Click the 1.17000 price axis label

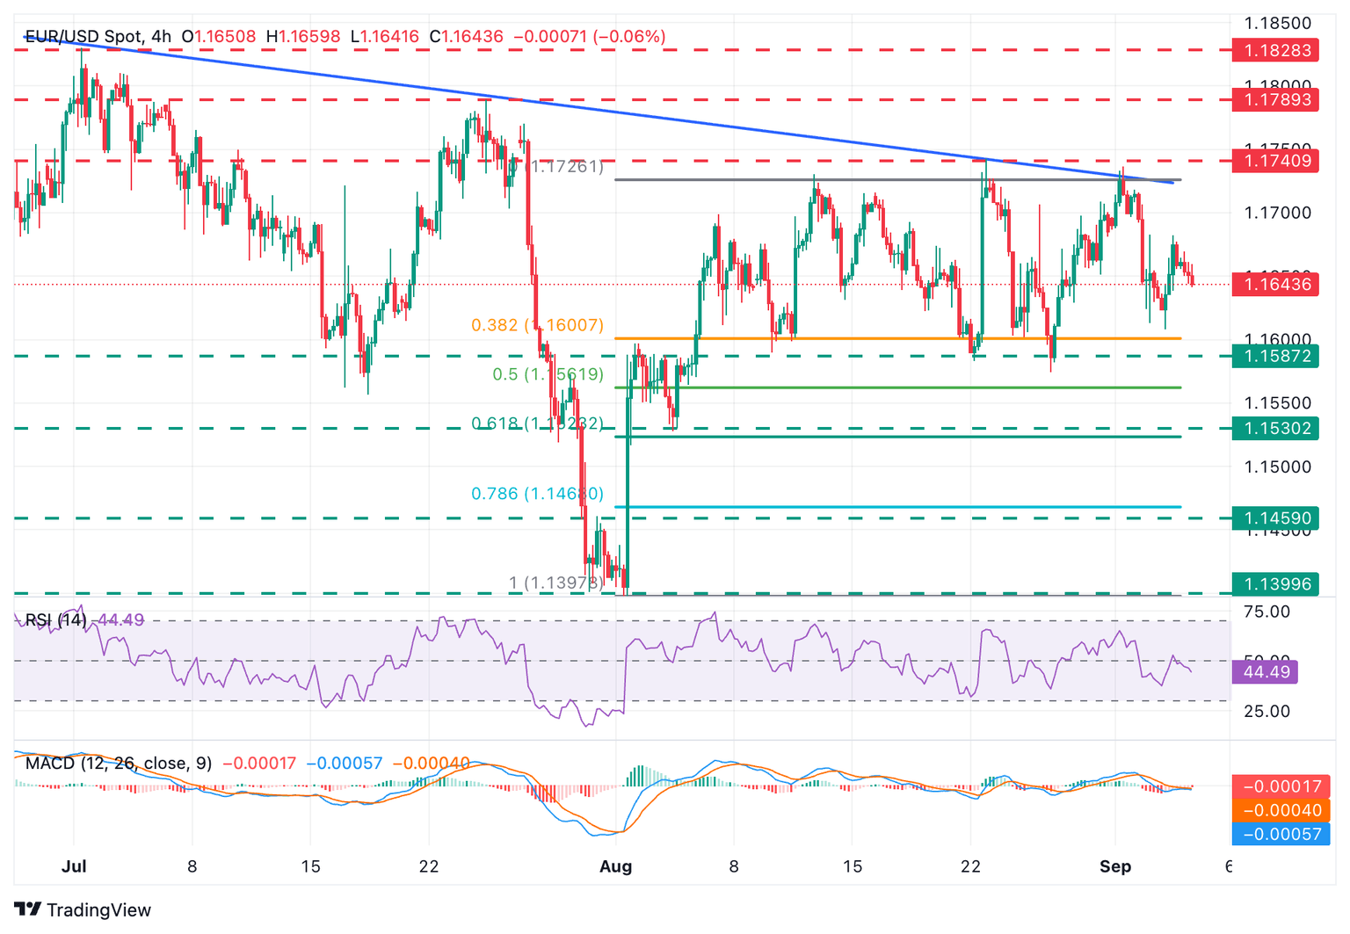pos(1277,213)
